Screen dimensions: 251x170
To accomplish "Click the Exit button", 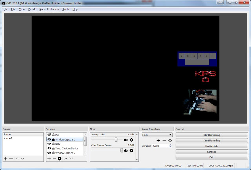I will click(x=212, y=157).
